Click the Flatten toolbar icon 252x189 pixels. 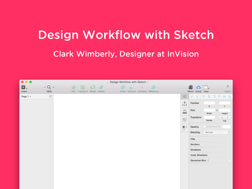(x=101, y=87)
